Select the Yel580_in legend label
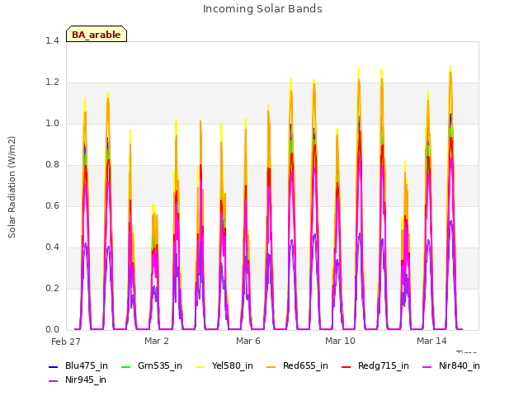 [x=233, y=366]
